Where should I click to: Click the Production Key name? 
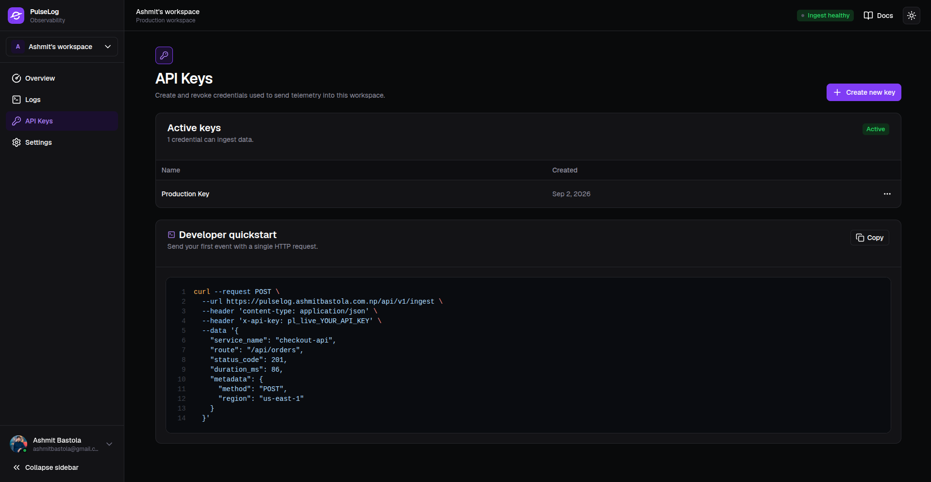point(186,194)
